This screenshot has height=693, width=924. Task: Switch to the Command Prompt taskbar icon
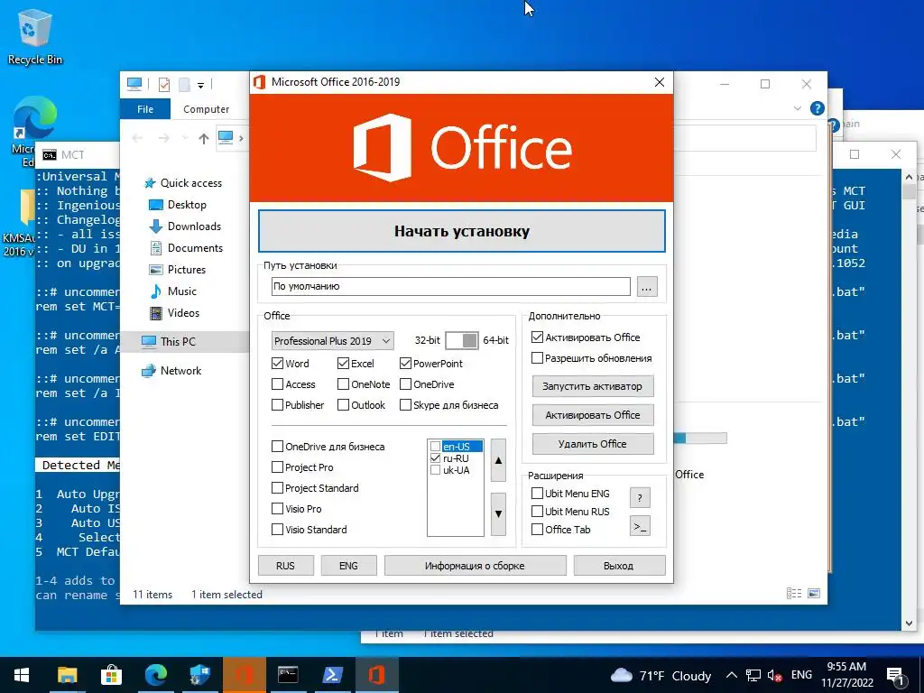tap(288, 675)
